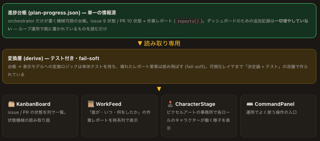Click WorkFeed description about 作業レポート
The image size is (320, 141).
(x=119, y=116)
